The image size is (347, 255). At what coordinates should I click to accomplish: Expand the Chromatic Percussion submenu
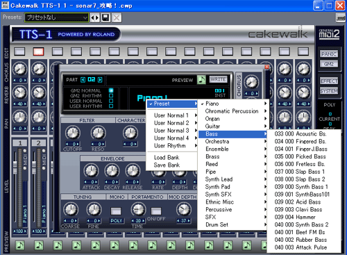tap(233, 111)
